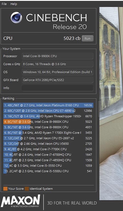Select the Processor field Intel Core i9-9900K
This screenshot has height=211, width=123.
58,56
